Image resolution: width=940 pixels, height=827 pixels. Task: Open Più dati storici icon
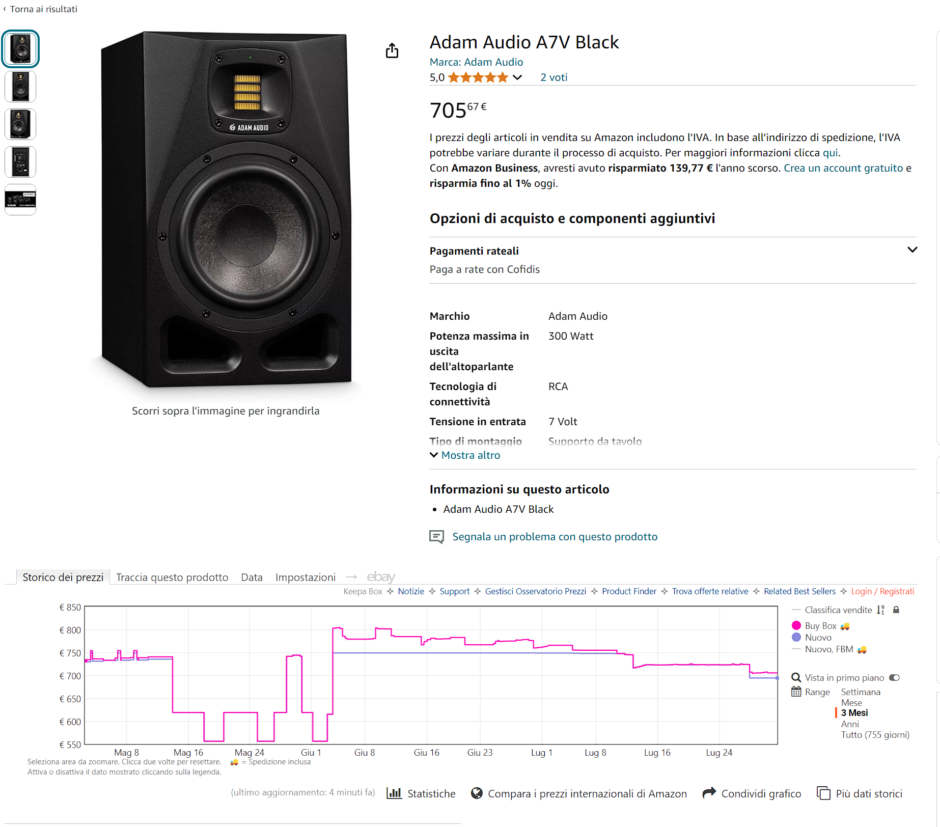click(823, 793)
